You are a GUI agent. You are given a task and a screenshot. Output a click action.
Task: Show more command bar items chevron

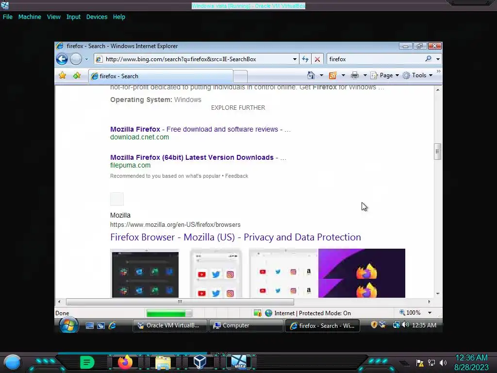[438, 71]
